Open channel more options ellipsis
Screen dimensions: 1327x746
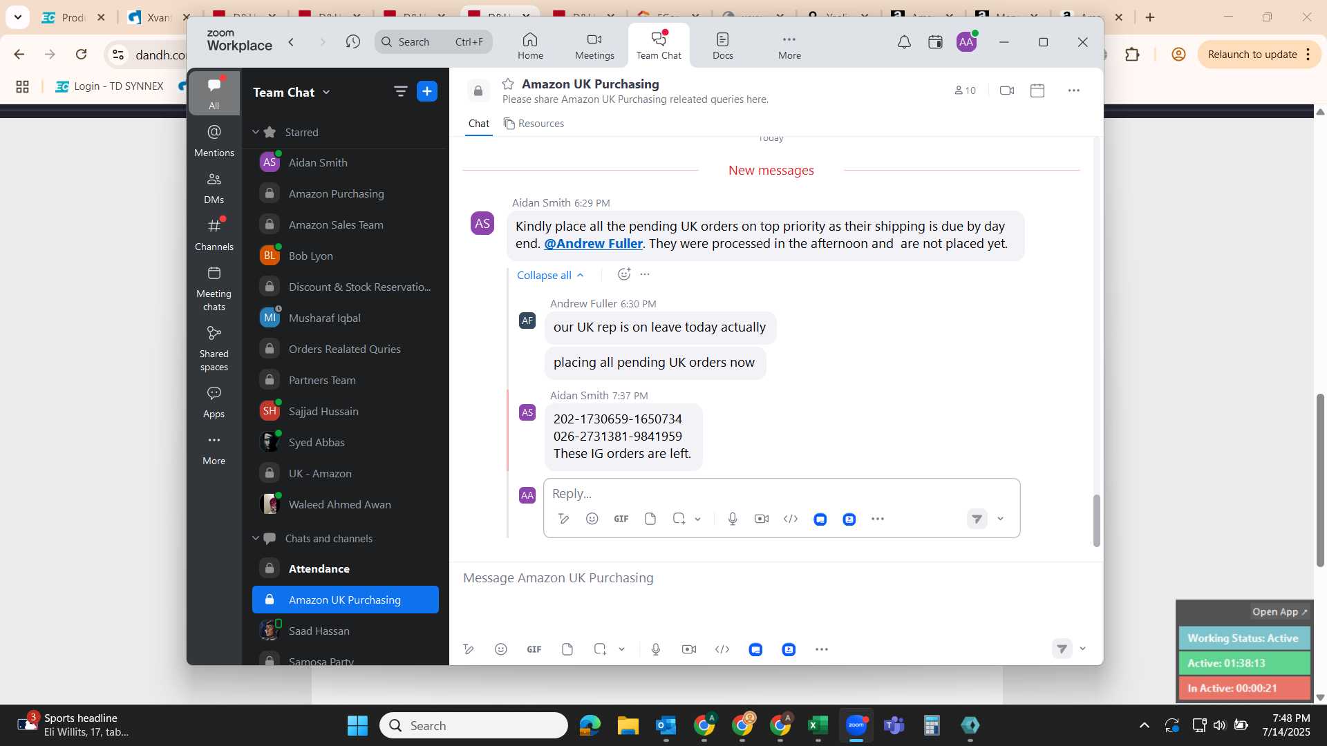(x=1073, y=90)
